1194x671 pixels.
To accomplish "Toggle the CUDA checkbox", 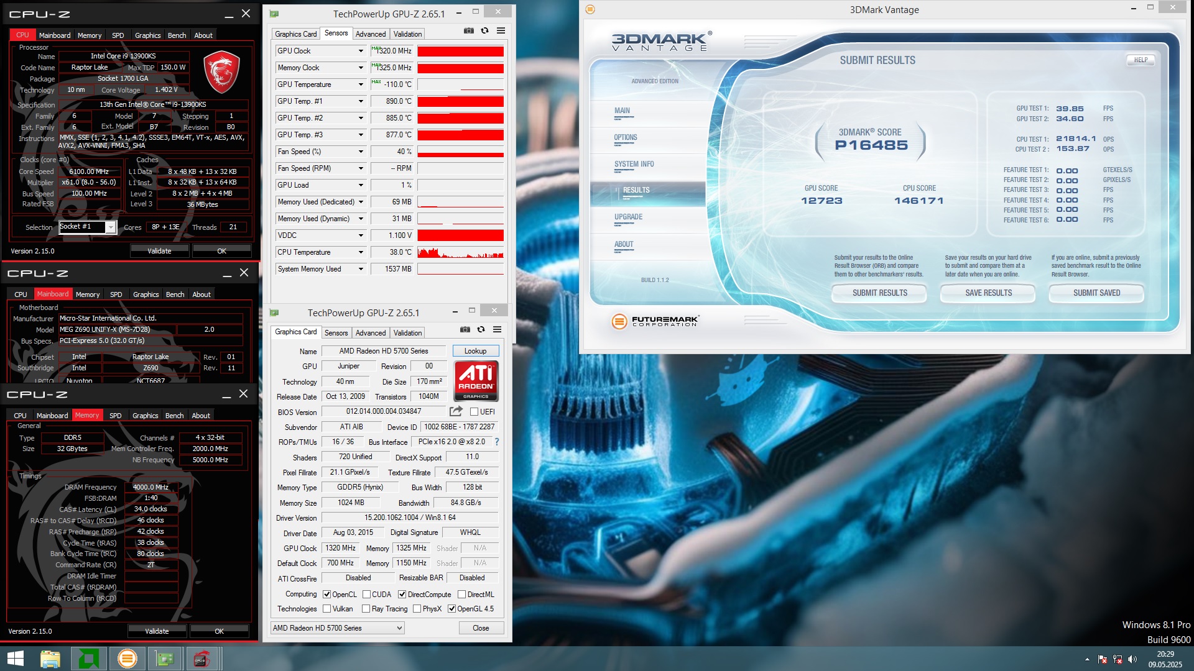I will click(x=366, y=595).
